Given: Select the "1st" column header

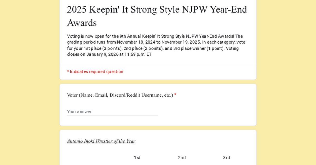Looking at the screenshot, I should point(137,158).
